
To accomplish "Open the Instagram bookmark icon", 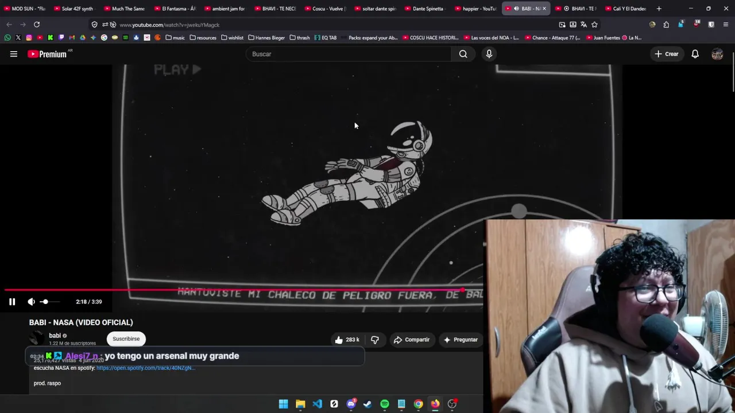I will tap(29, 38).
